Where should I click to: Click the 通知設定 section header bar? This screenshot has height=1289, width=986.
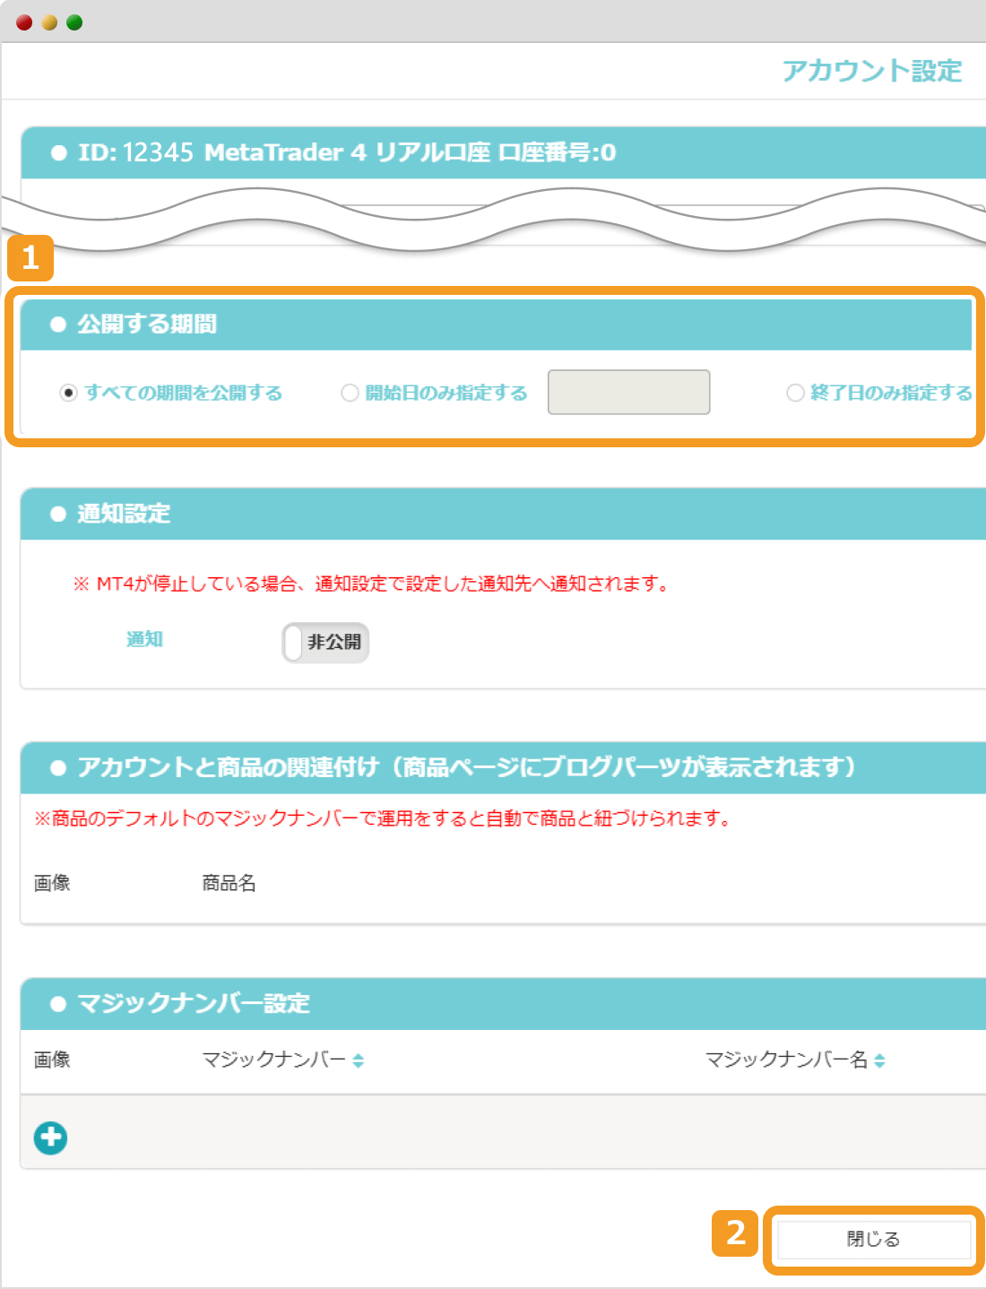click(x=493, y=515)
